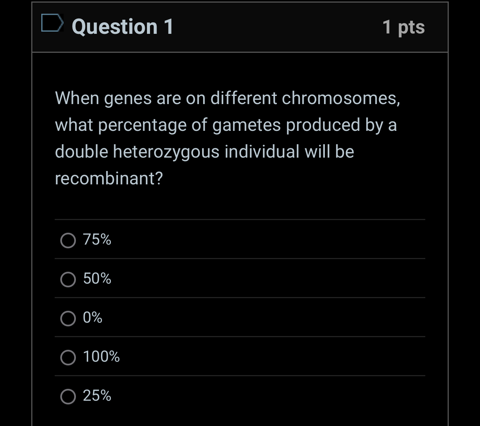Click the radio circle beside 0%
Viewport: 480px width, 426px height.
tap(68, 319)
